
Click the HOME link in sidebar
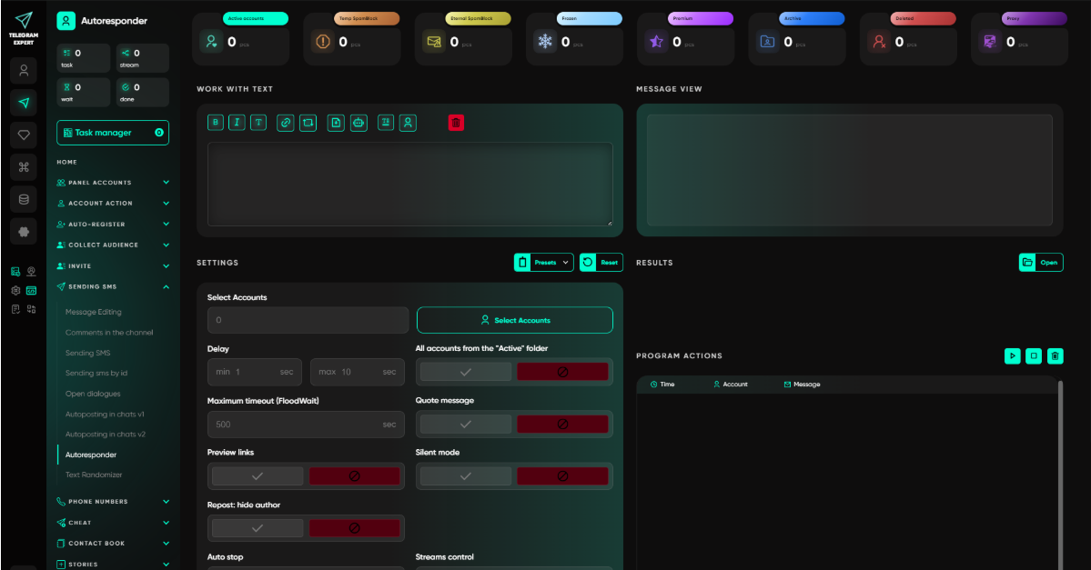pyautogui.click(x=66, y=162)
